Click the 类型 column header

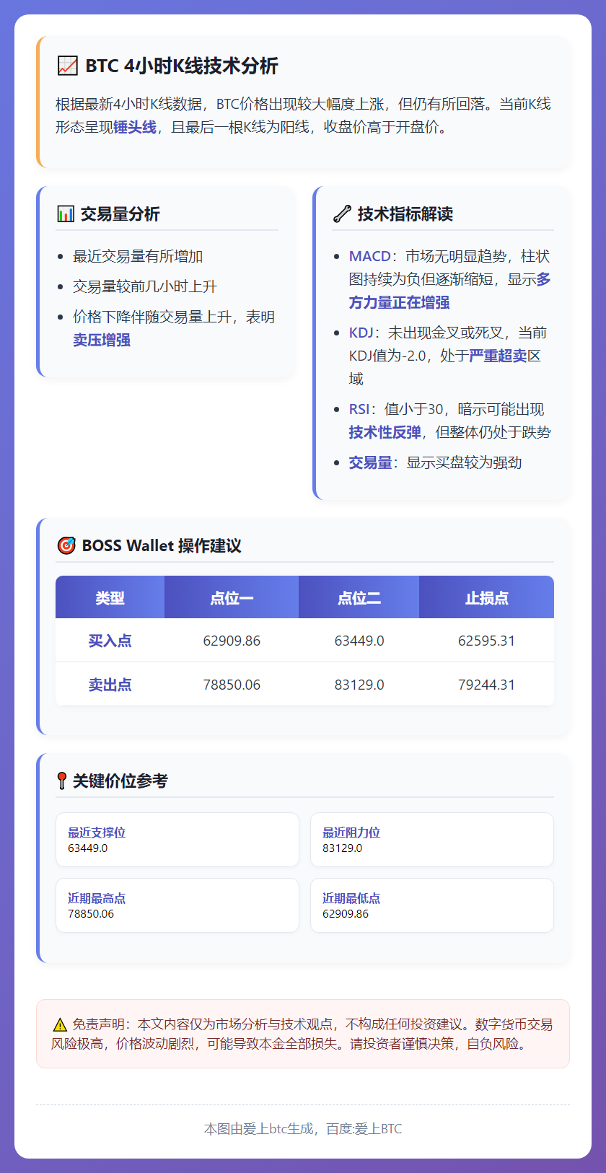(110, 597)
